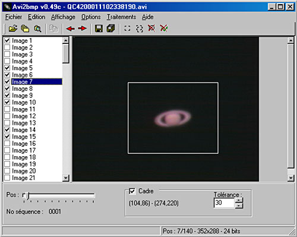Check the Image 2 checkbox

[7, 48]
